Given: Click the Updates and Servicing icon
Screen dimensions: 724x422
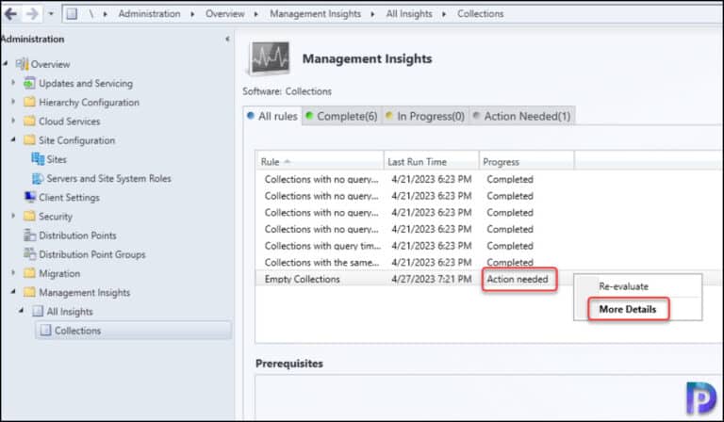Looking at the screenshot, I should coord(29,83).
